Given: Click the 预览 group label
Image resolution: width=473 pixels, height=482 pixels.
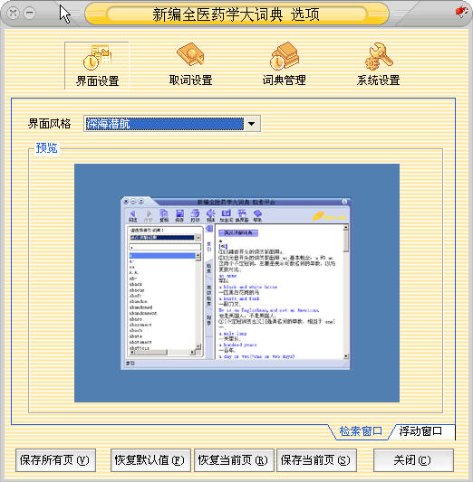Looking at the screenshot, I should pos(46,148).
